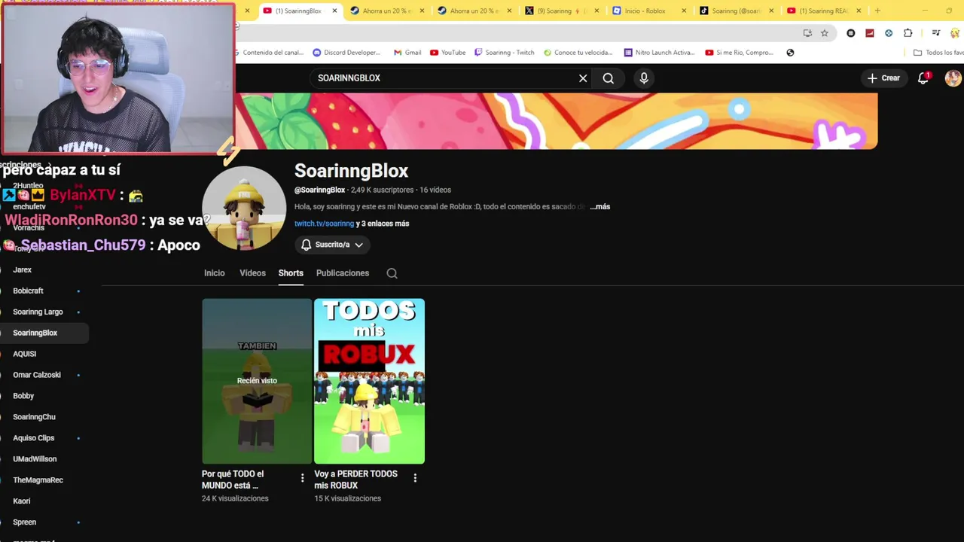The image size is (964, 542).
Task: Open the Soarinng REAC YouTube tab
Action: (825, 11)
